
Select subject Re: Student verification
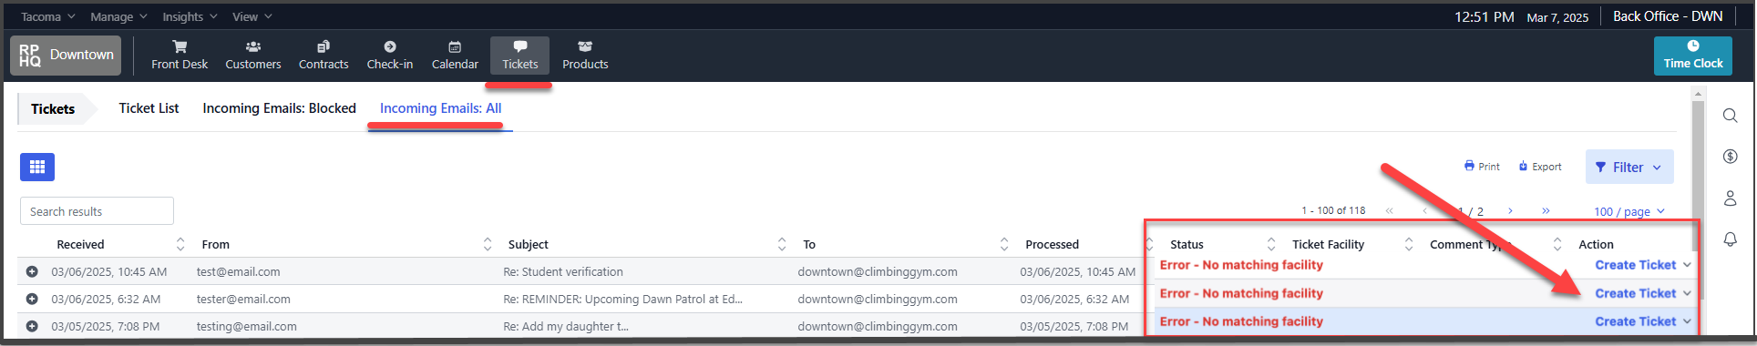pos(563,271)
